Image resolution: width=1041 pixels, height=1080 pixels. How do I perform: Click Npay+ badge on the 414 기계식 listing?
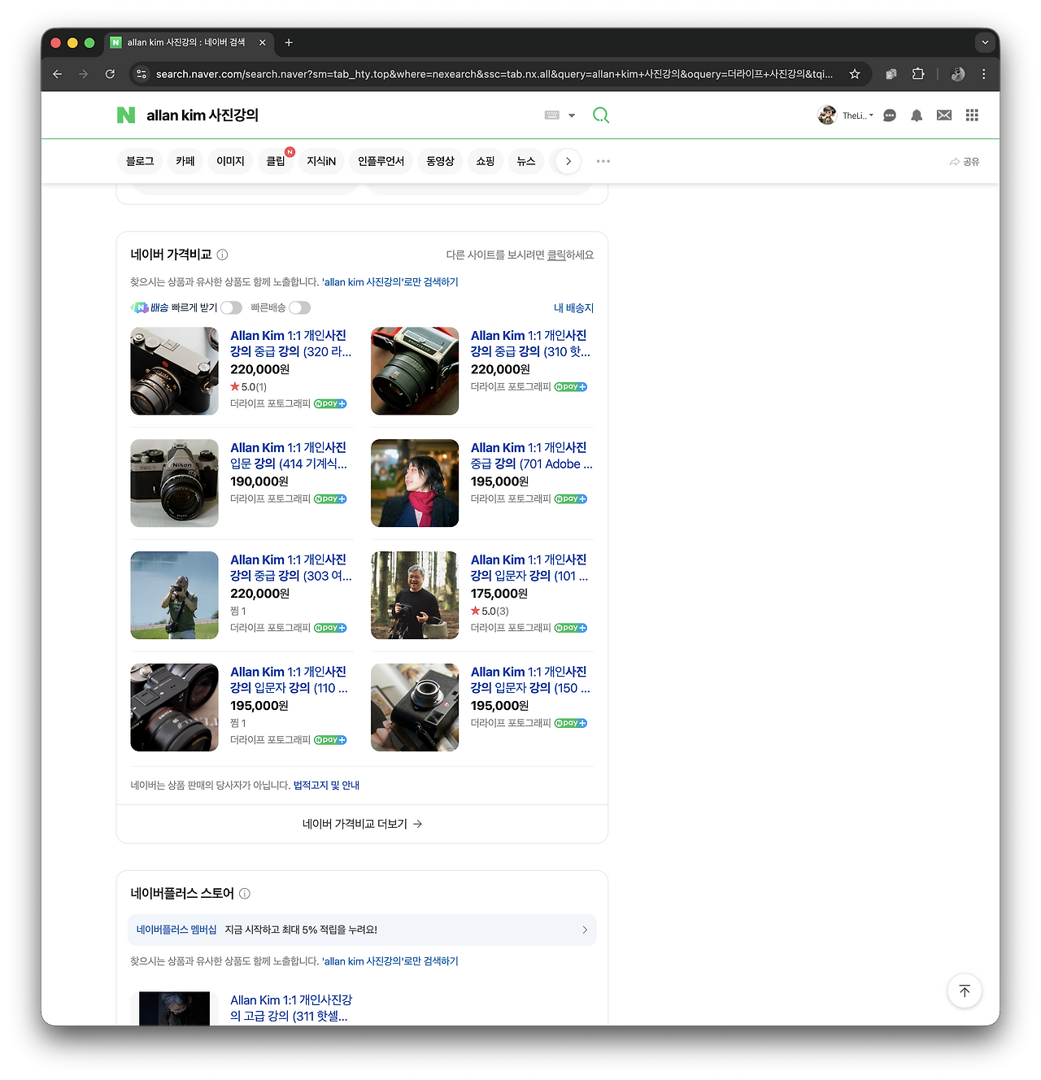pos(330,499)
